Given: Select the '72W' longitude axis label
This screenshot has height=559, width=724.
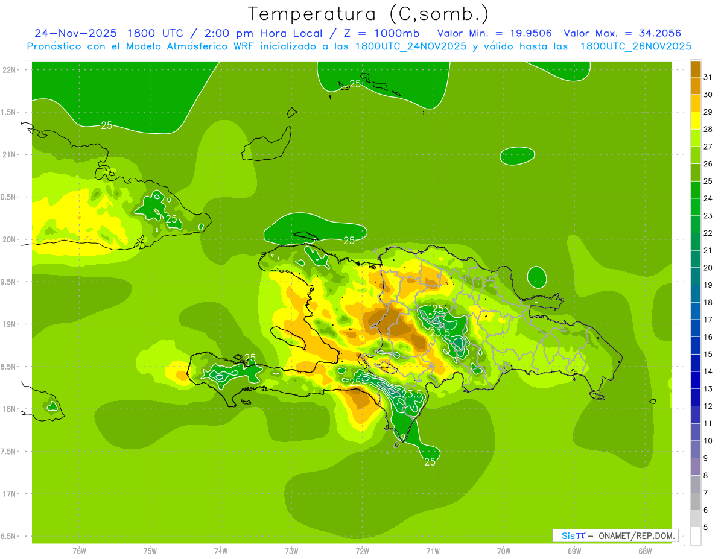Looking at the screenshot, I should tap(362, 551).
